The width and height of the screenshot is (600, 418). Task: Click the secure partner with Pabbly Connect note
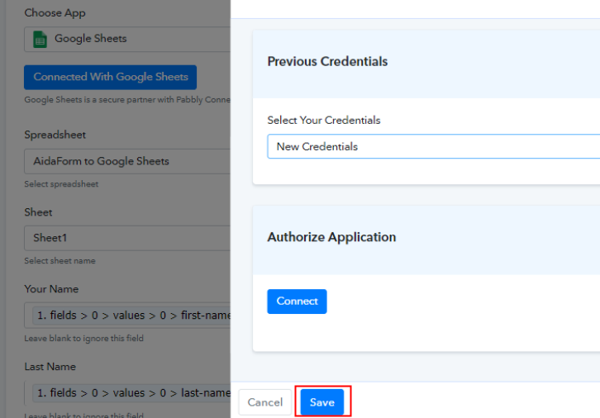(127, 100)
